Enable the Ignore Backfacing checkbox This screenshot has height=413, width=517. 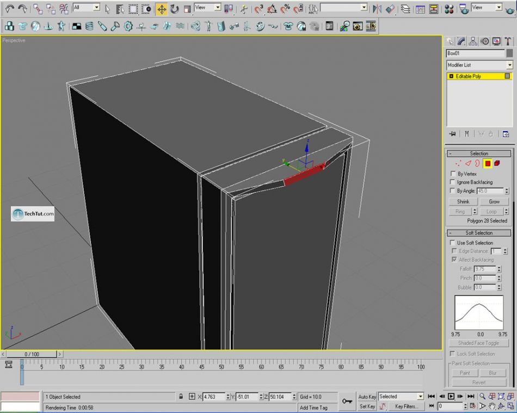tap(453, 182)
